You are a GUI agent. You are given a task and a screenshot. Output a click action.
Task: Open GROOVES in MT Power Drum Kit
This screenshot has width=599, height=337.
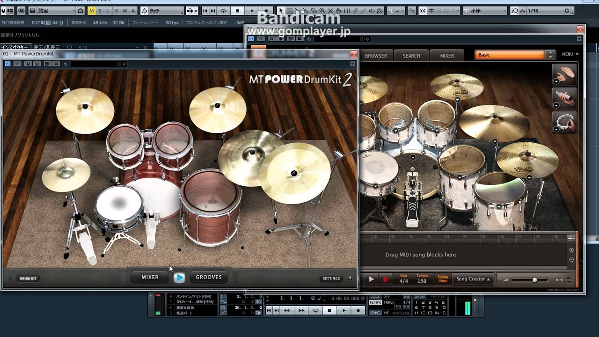[x=209, y=277]
